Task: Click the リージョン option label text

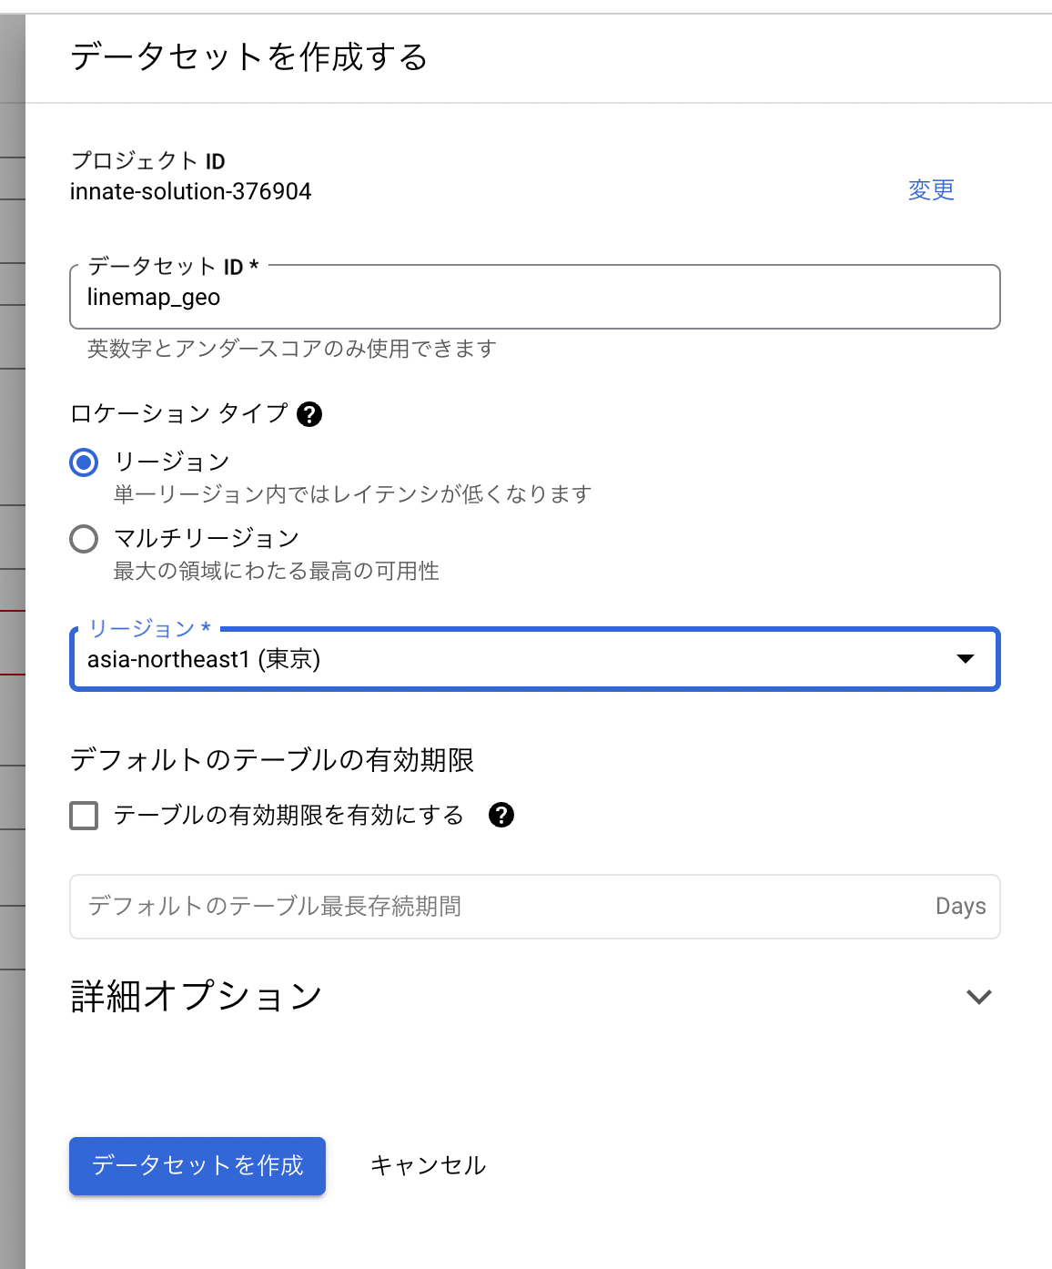Action: [172, 462]
